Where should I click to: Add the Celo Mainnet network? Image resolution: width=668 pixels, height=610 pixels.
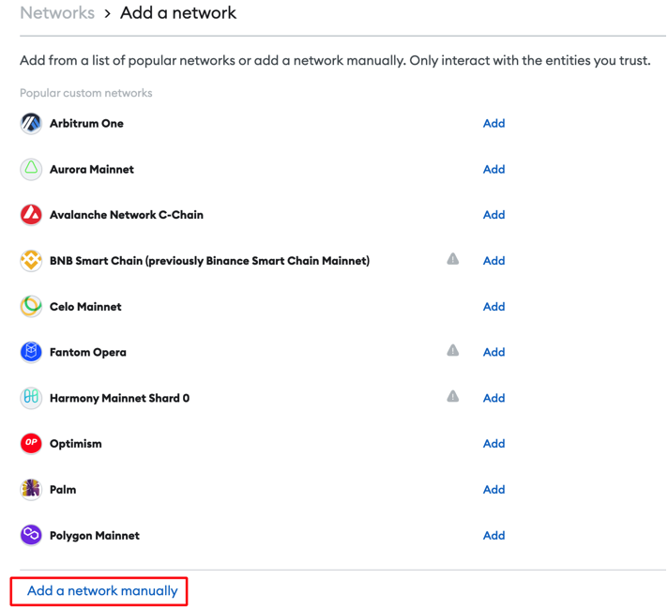click(493, 307)
